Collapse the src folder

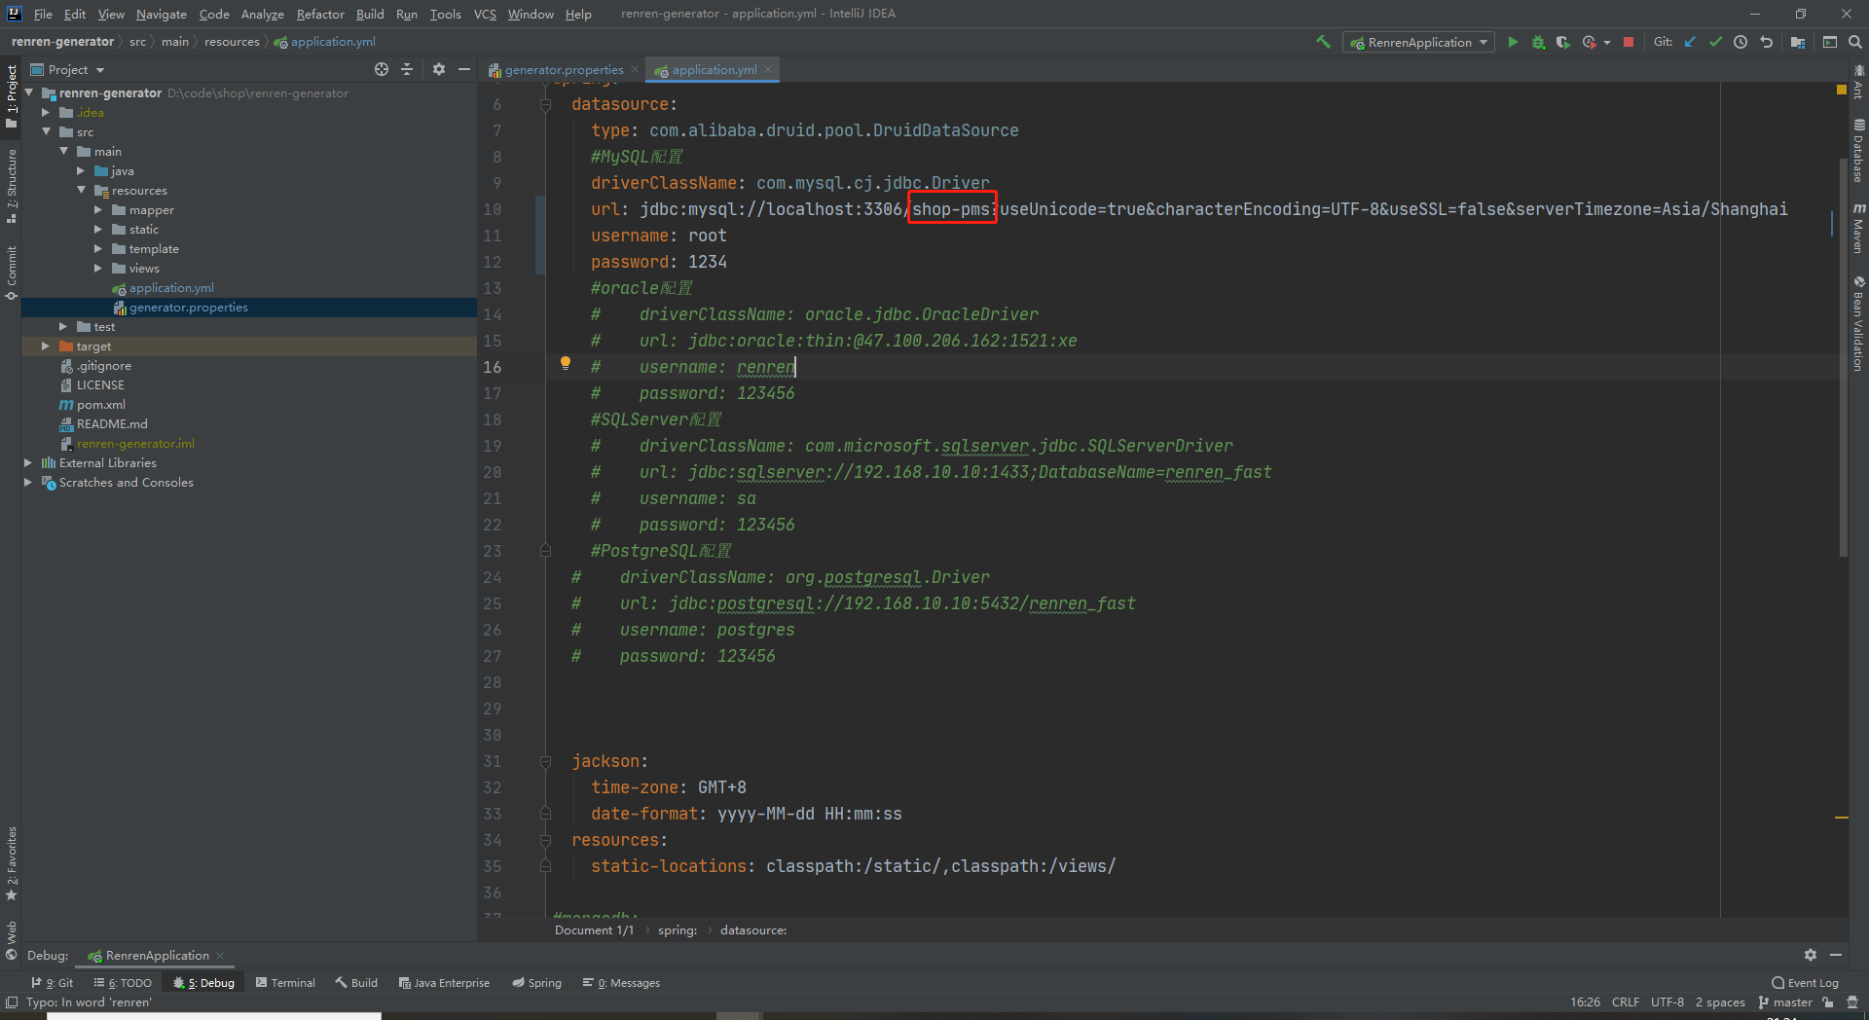[46, 132]
